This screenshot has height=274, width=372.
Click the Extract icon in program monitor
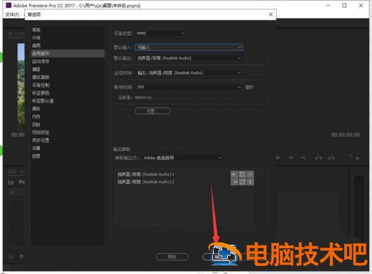coord(331,158)
